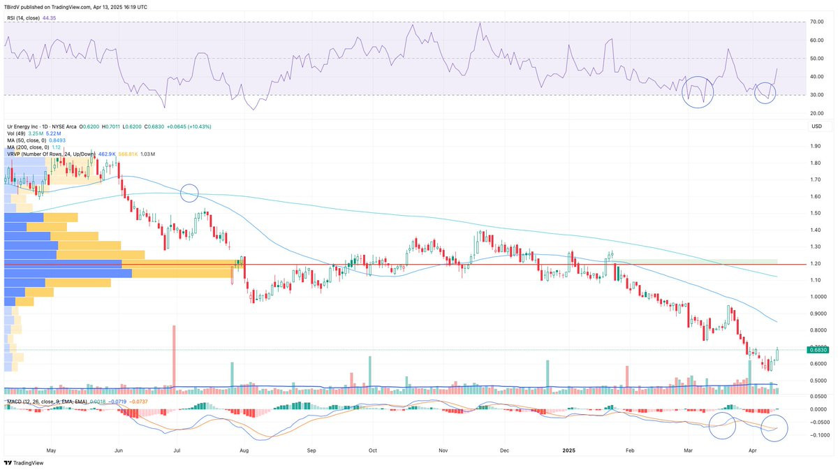Click the RSI value 44.35

(x=50, y=18)
